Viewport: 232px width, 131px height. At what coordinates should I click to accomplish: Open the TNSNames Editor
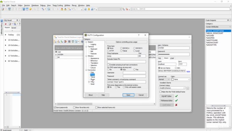point(166,100)
